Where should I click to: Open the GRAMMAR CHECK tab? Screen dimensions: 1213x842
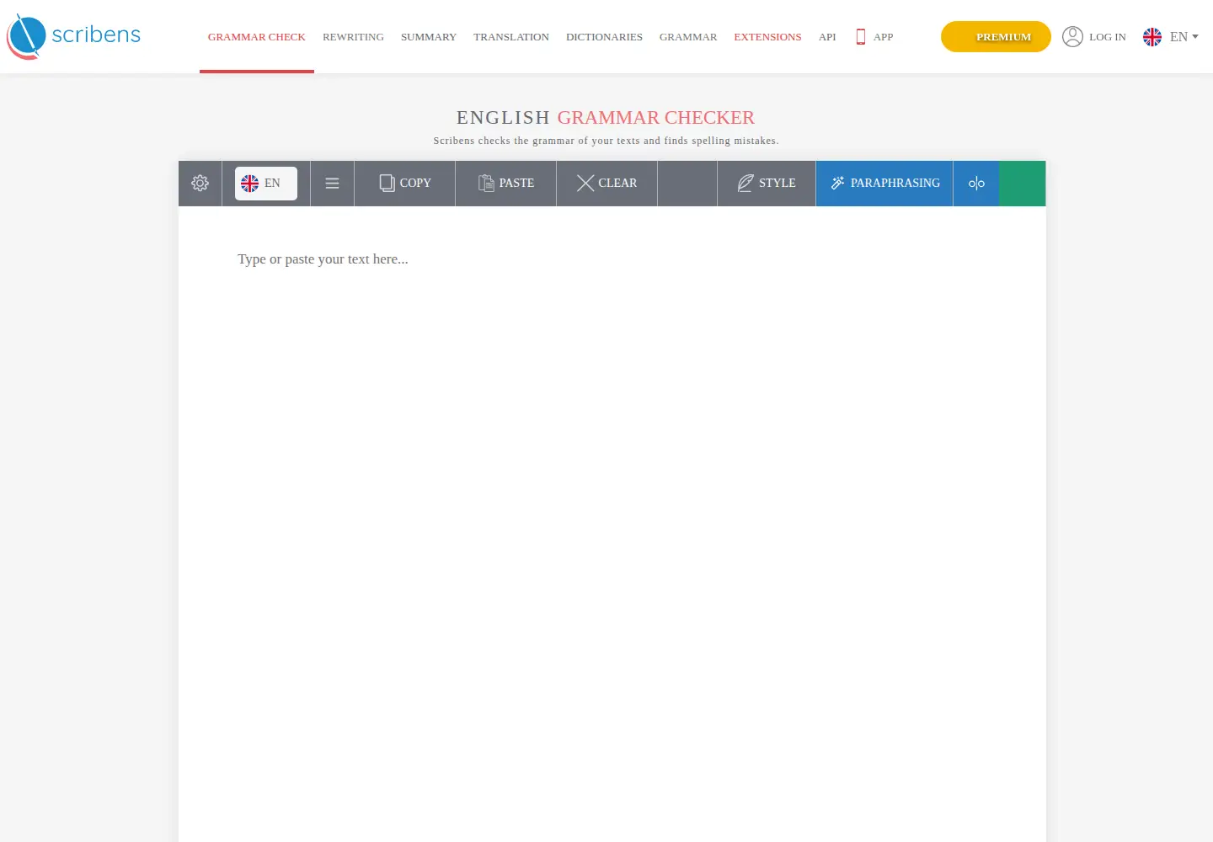[x=257, y=37]
